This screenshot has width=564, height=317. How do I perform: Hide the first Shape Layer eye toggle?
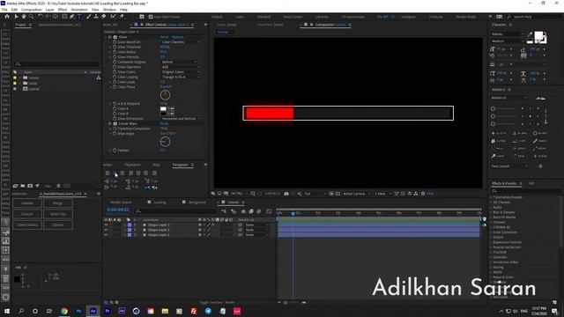tap(106, 225)
